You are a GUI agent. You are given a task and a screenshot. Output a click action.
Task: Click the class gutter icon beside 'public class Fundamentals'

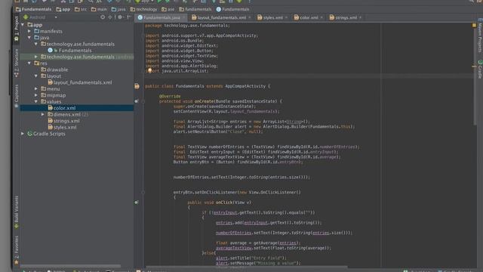[x=137, y=86]
